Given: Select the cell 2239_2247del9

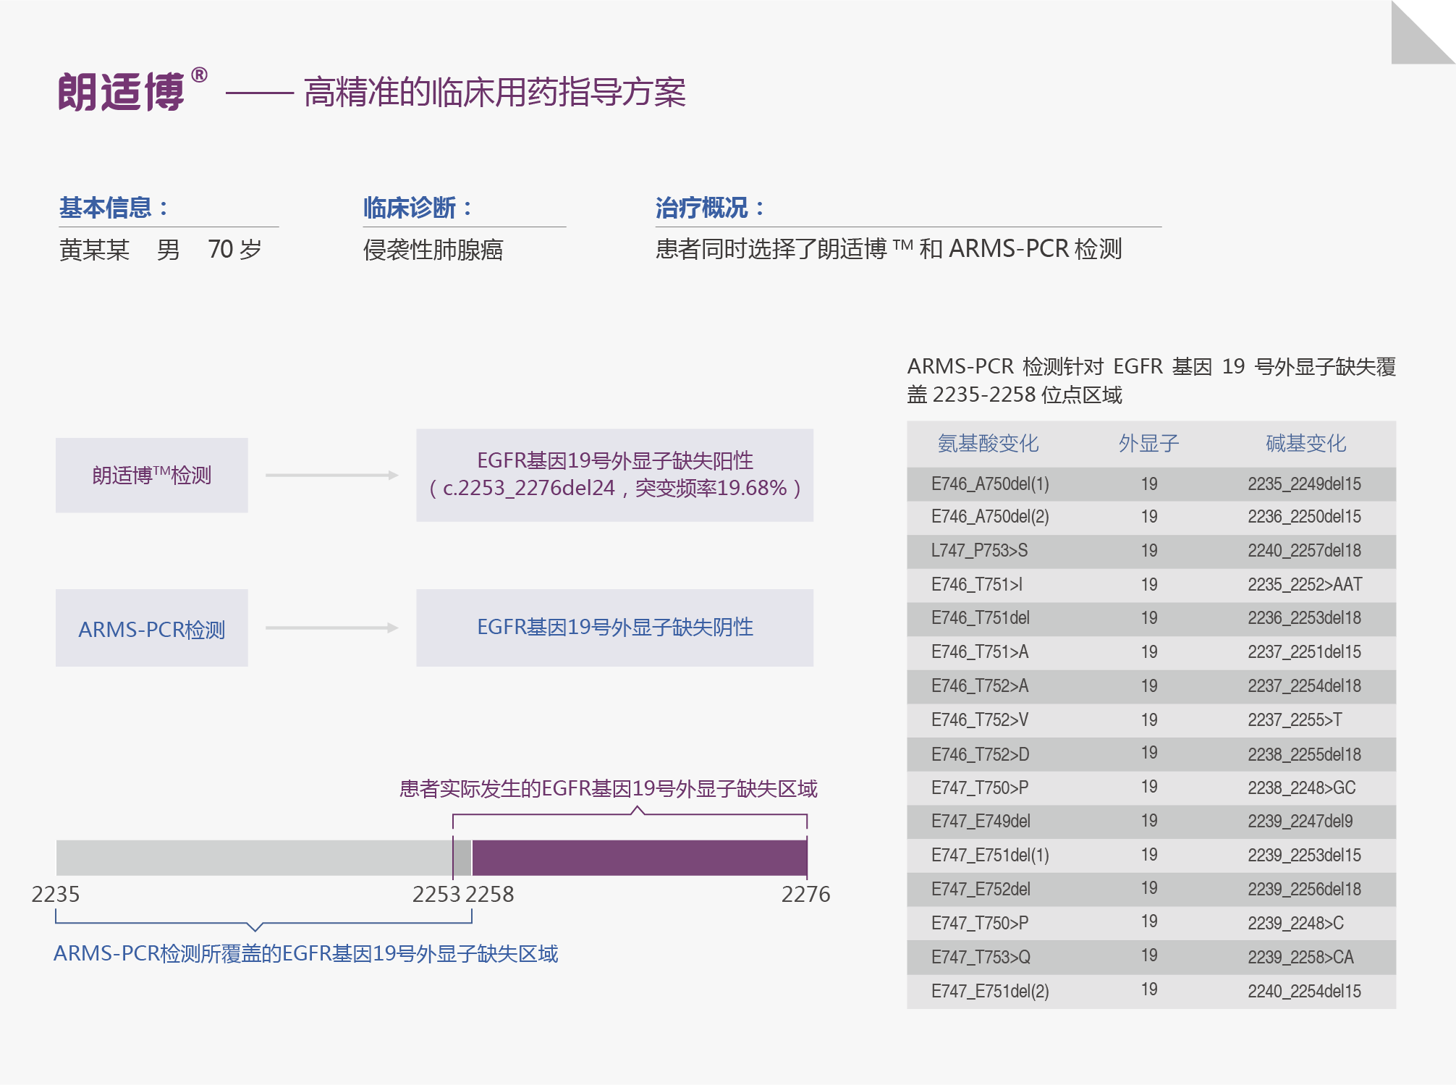Looking at the screenshot, I should coord(1300,822).
